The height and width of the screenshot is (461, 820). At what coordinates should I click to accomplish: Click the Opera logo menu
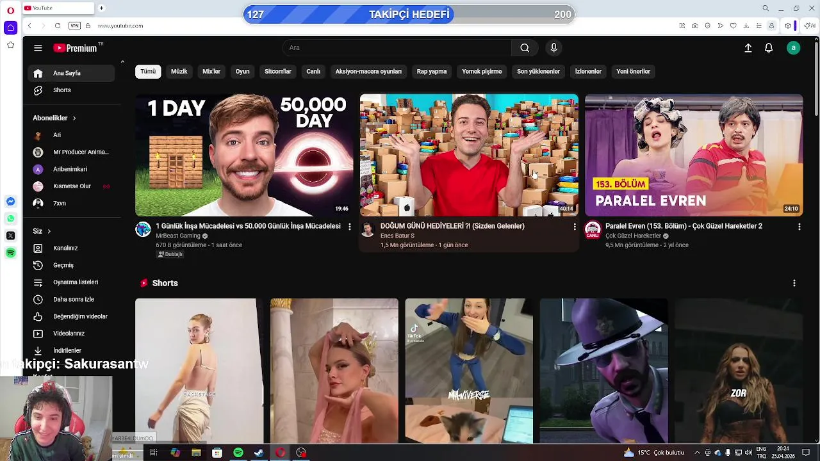click(x=10, y=10)
